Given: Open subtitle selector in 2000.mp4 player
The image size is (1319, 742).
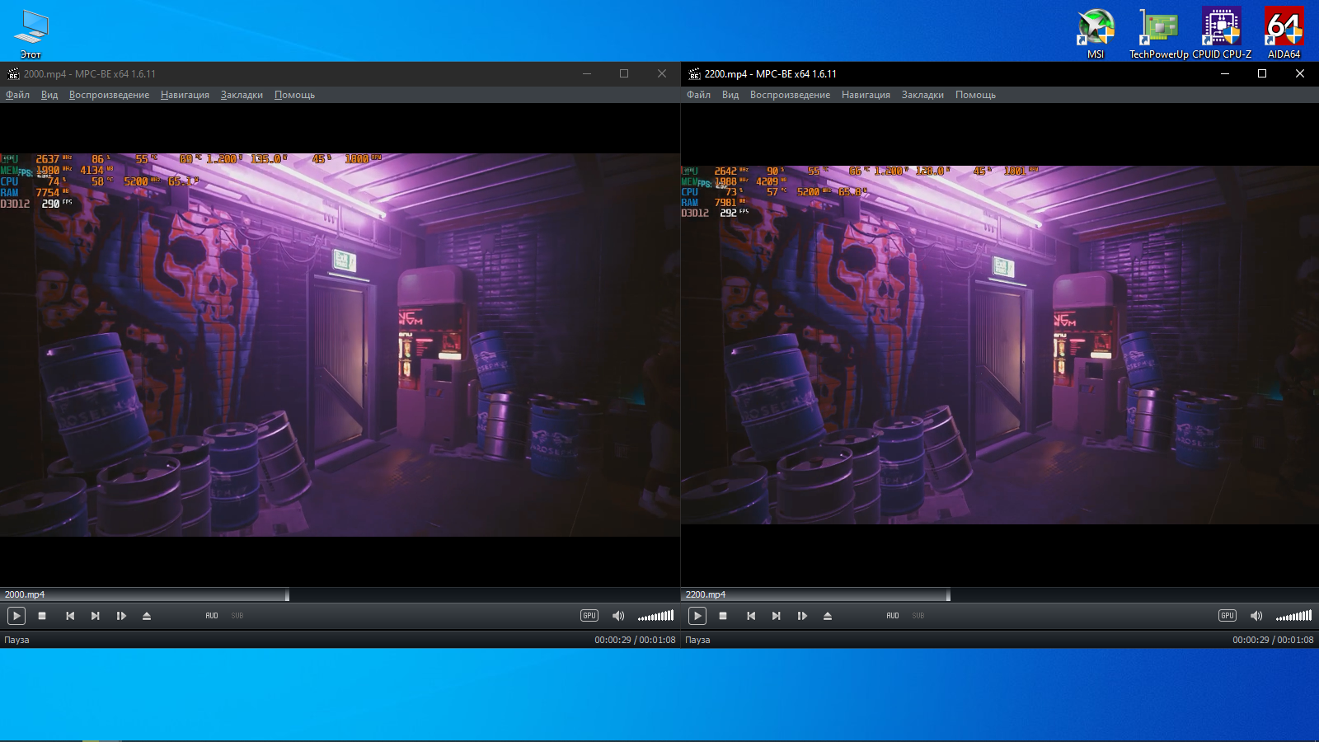Looking at the screenshot, I should (x=237, y=616).
